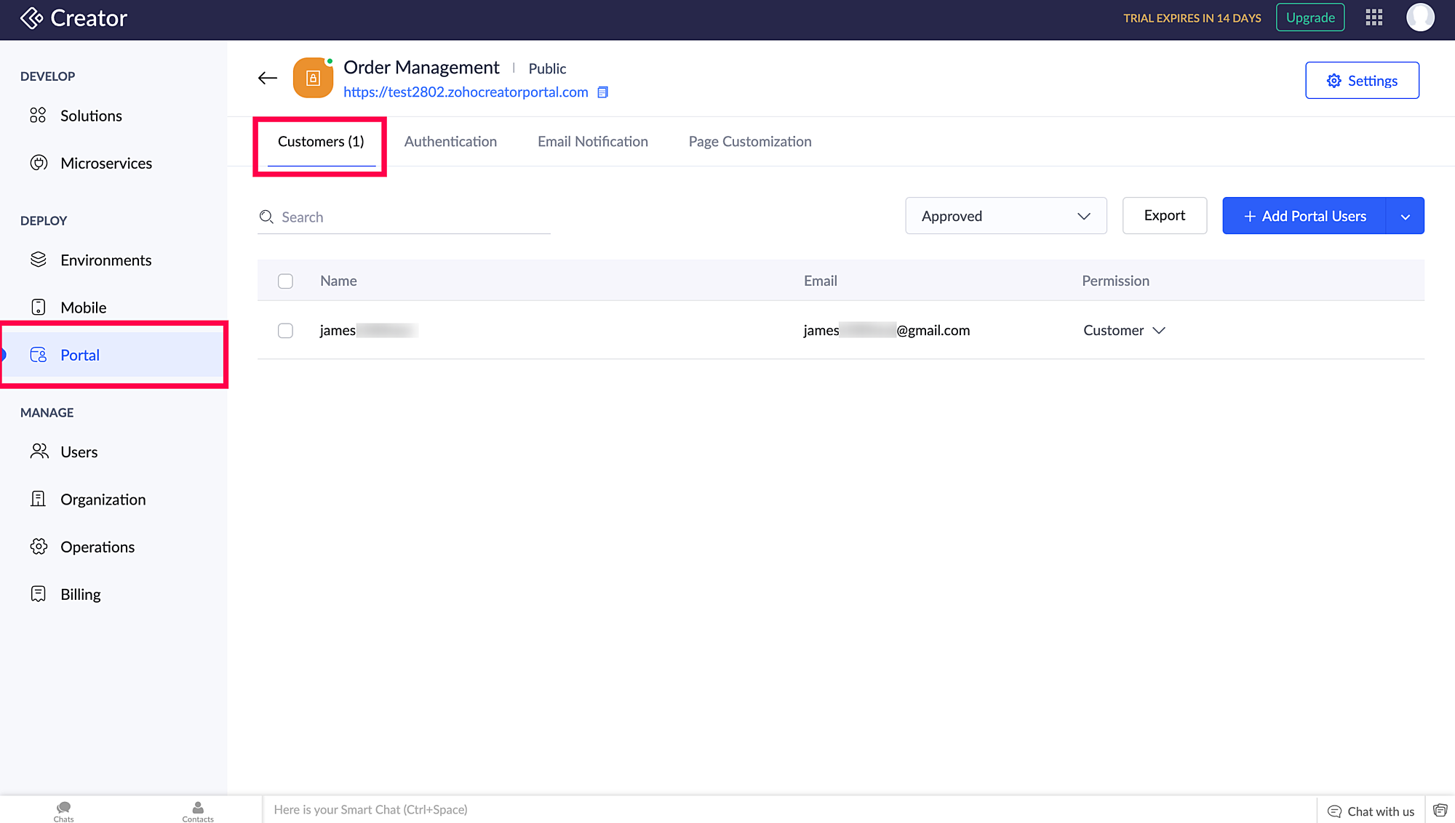1455x823 pixels.
Task: Open Contacts in the bottom bar
Action: (198, 811)
